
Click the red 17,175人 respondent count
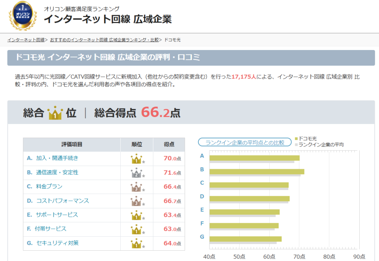(x=244, y=77)
